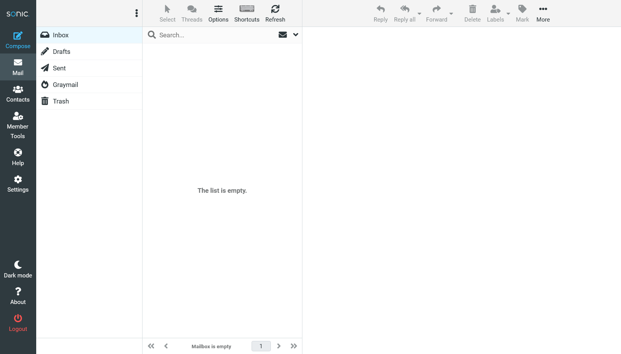Click the search magnifier icon
The image size is (621, 354).
tap(152, 35)
